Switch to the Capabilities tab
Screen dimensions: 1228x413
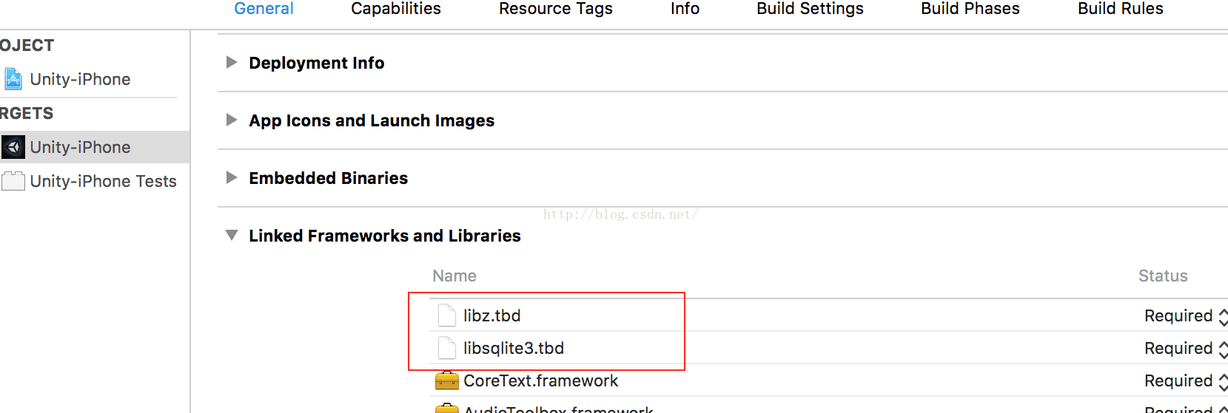point(396,9)
